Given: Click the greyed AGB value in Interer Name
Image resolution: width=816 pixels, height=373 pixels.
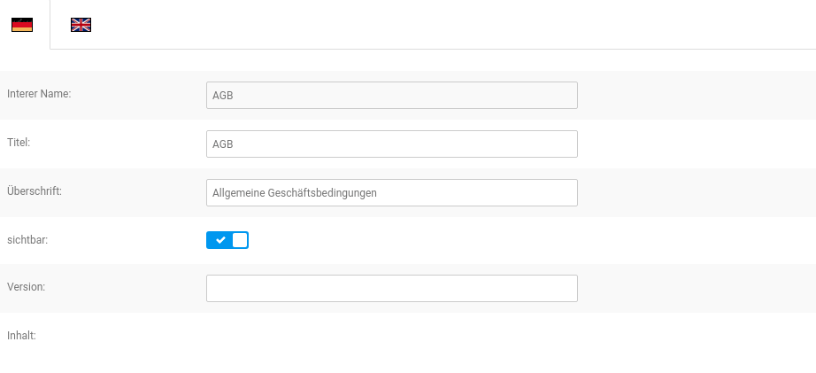Looking at the screenshot, I should pyautogui.click(x=223, y=96).
